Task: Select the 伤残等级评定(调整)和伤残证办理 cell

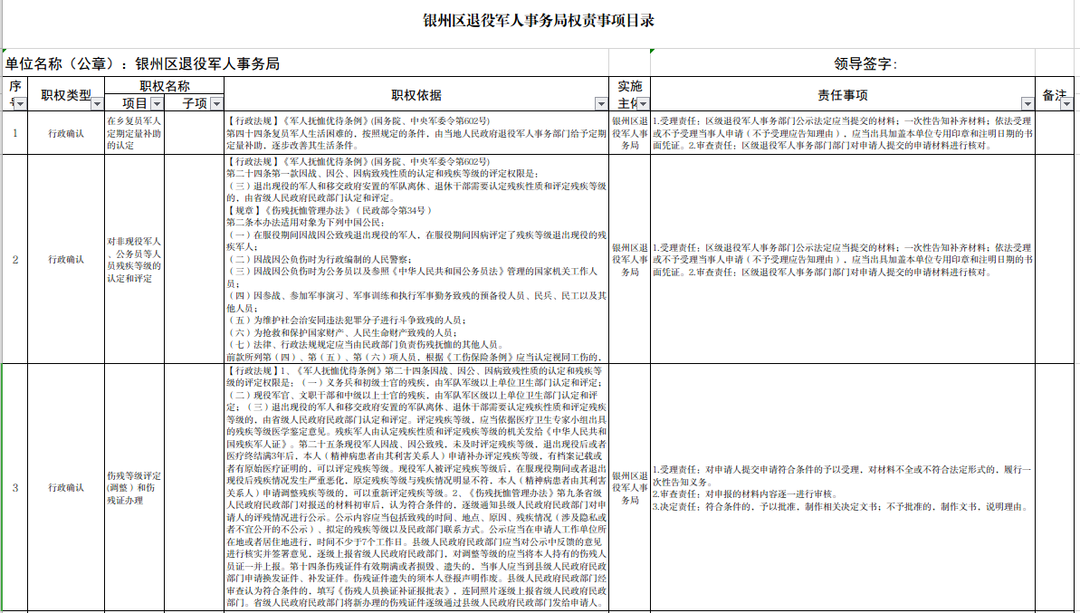Action: click(134, 488)
